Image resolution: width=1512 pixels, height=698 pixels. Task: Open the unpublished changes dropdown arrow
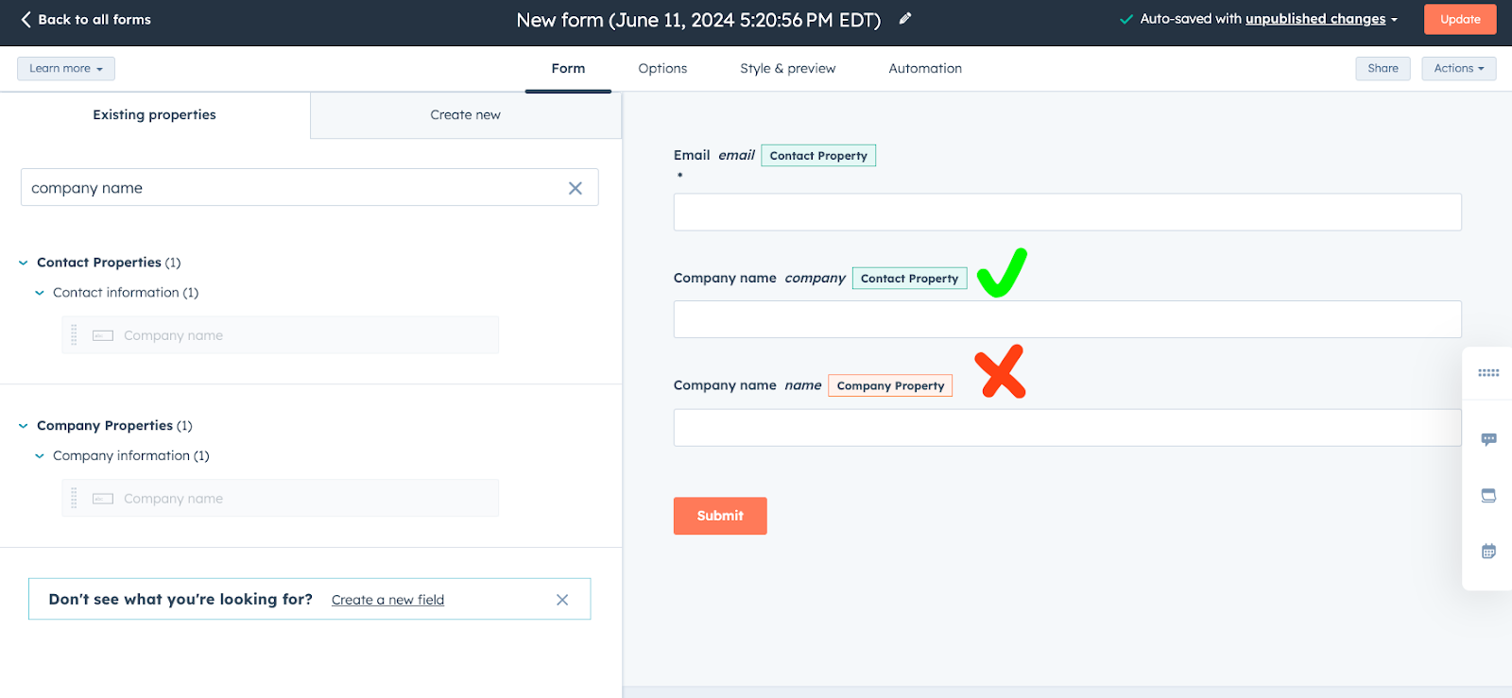pos(1394,20)
